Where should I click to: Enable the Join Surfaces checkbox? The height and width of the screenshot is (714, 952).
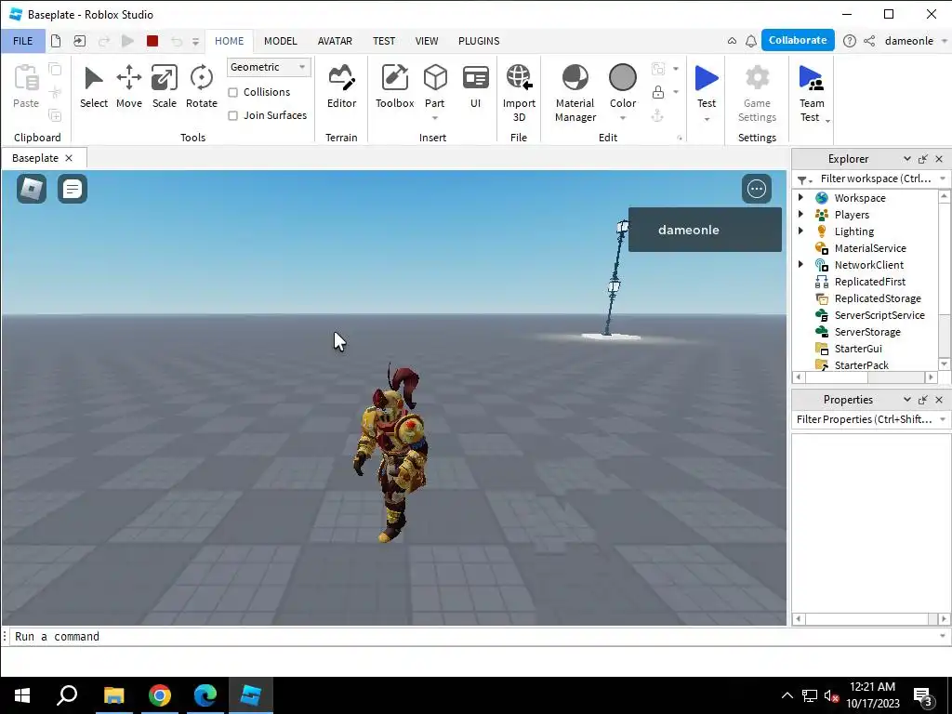coord(232,115)
